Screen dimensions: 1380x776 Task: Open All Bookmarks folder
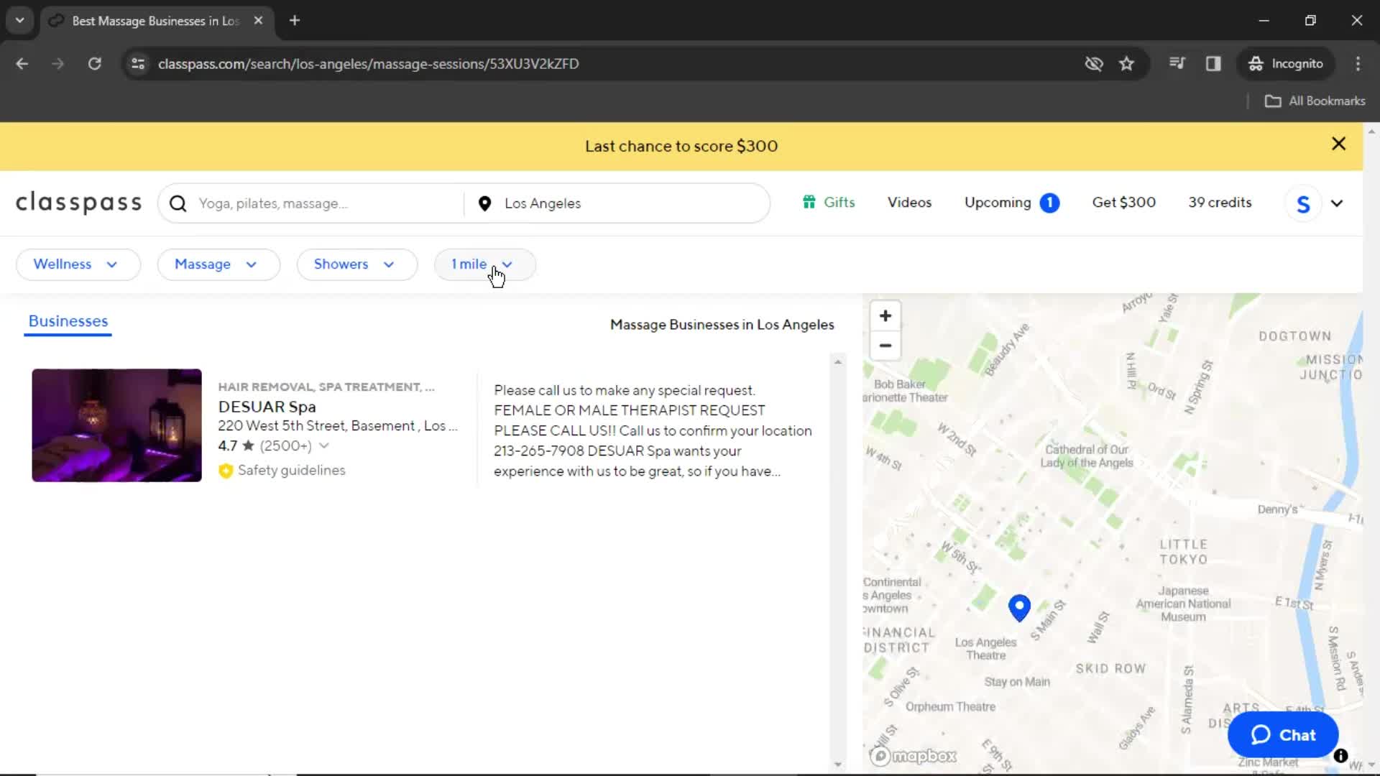point(1315,101)
